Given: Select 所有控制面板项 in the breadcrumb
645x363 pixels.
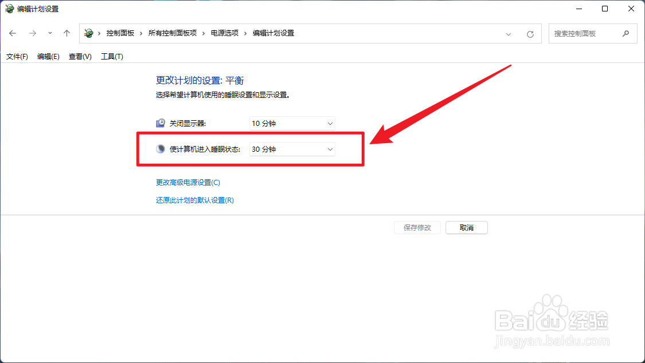Looking at the screenshot, I should 173,33.
